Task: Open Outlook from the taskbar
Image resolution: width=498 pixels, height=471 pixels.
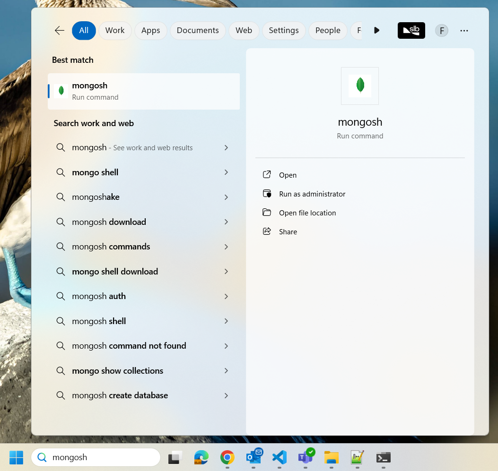Action: pyautogui.click(x=254, y=457)
